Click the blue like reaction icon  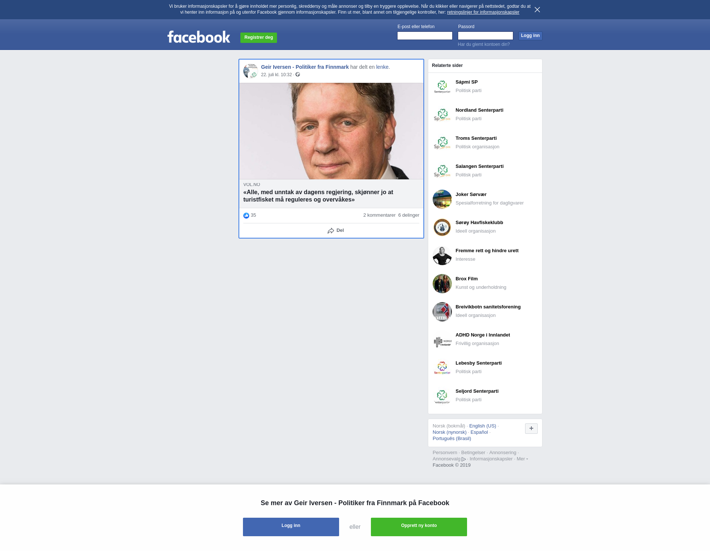(x=246, y=216)
